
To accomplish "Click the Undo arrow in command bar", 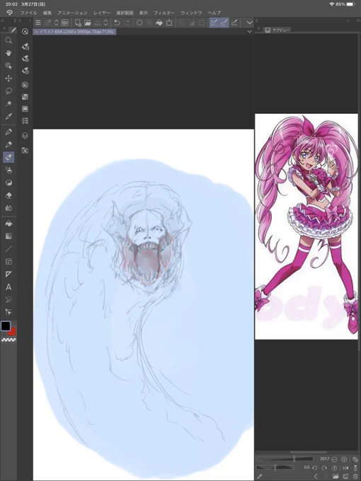I will click(117, 23).
